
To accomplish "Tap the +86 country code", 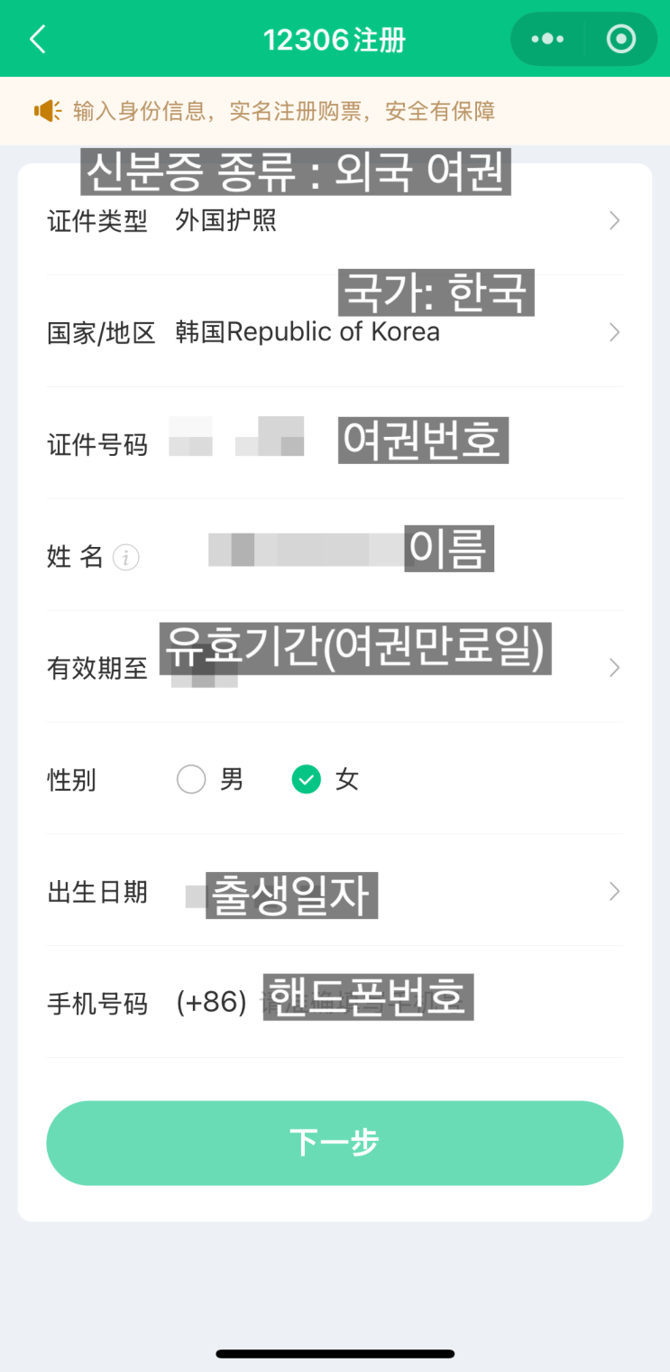I will coord(212,1003).
